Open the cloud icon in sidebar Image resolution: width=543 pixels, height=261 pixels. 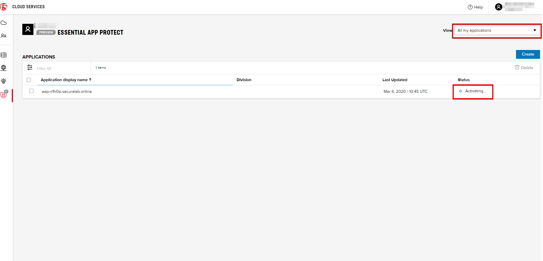click(x=4, y=23)
